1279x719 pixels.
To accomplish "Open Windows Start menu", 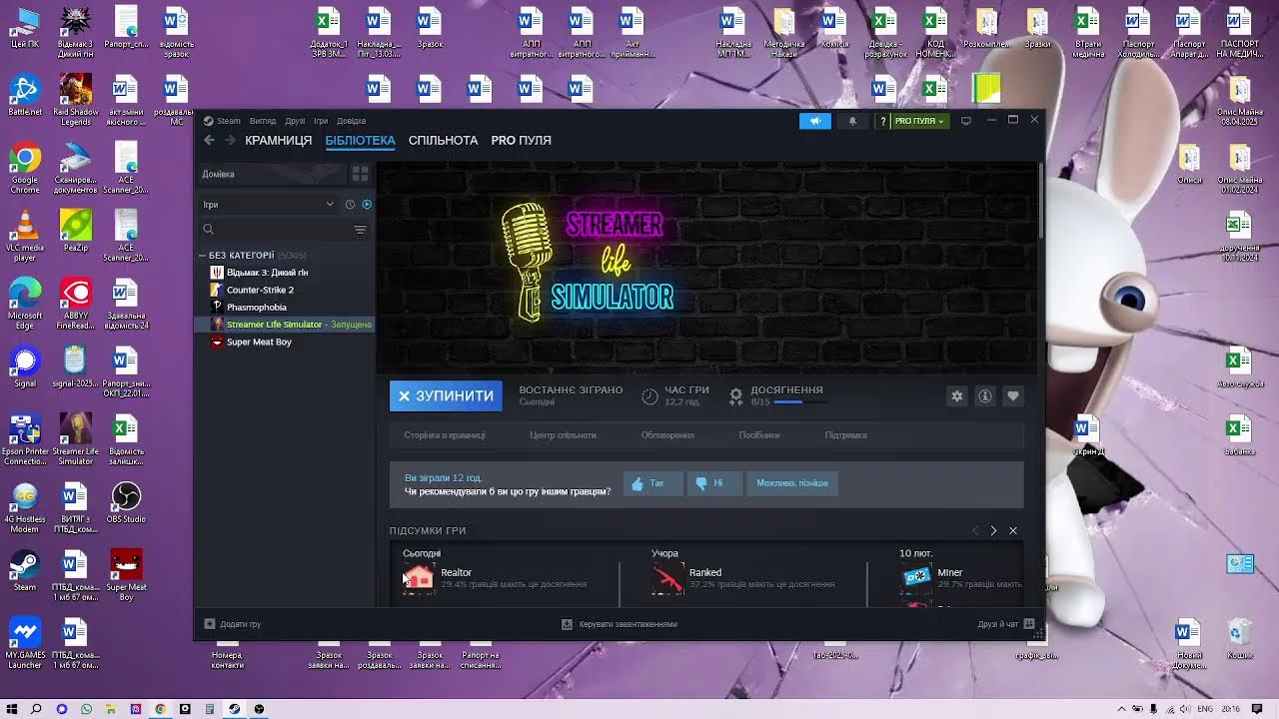I will point(12,709).
